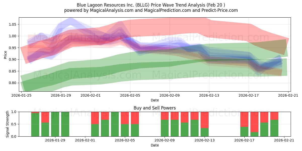Click the 0.5 signal strength tick label
This screenshot has height=151, width=302.
14,124
